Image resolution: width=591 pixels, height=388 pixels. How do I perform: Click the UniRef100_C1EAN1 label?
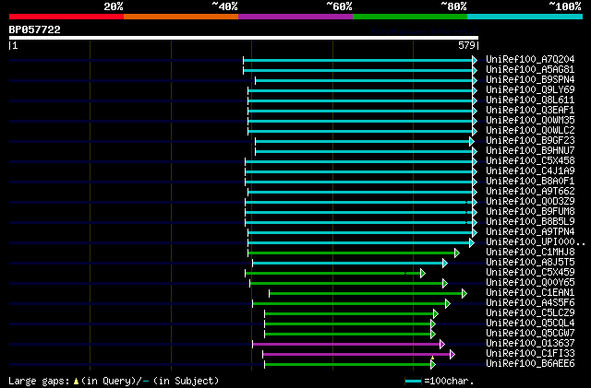pos(530,293)
